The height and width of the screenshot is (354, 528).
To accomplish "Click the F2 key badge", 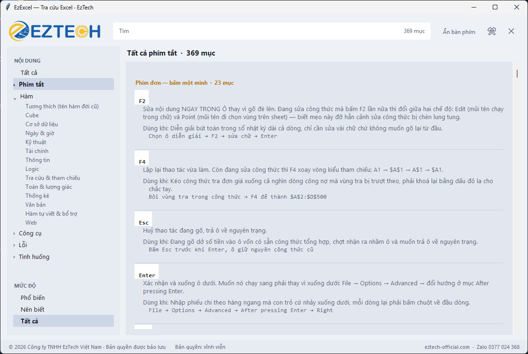I will tap(142, 98).
